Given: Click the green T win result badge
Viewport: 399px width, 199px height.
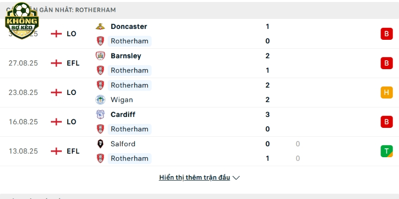Looking at the screenshot, I should [387, 151].
